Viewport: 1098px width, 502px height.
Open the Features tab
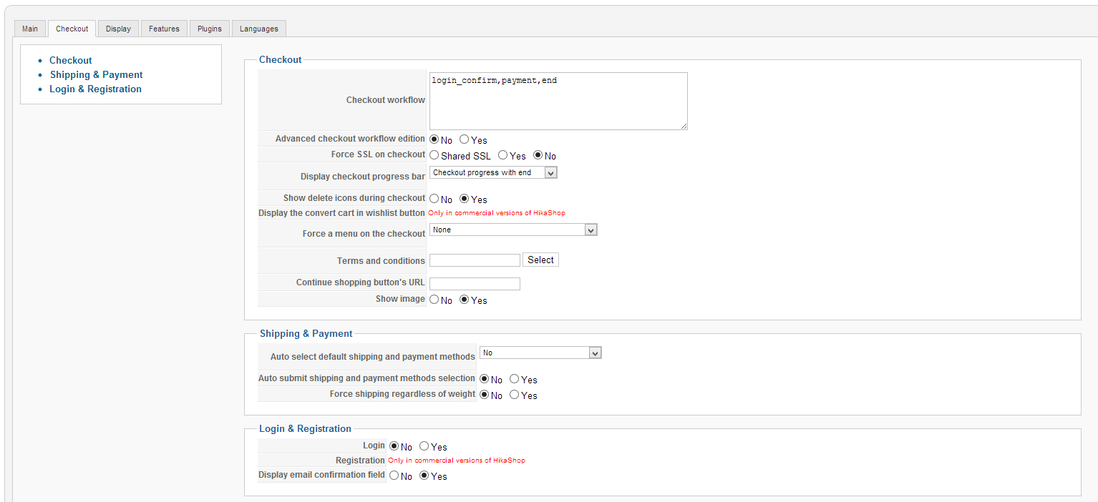[x=164, y=29]
